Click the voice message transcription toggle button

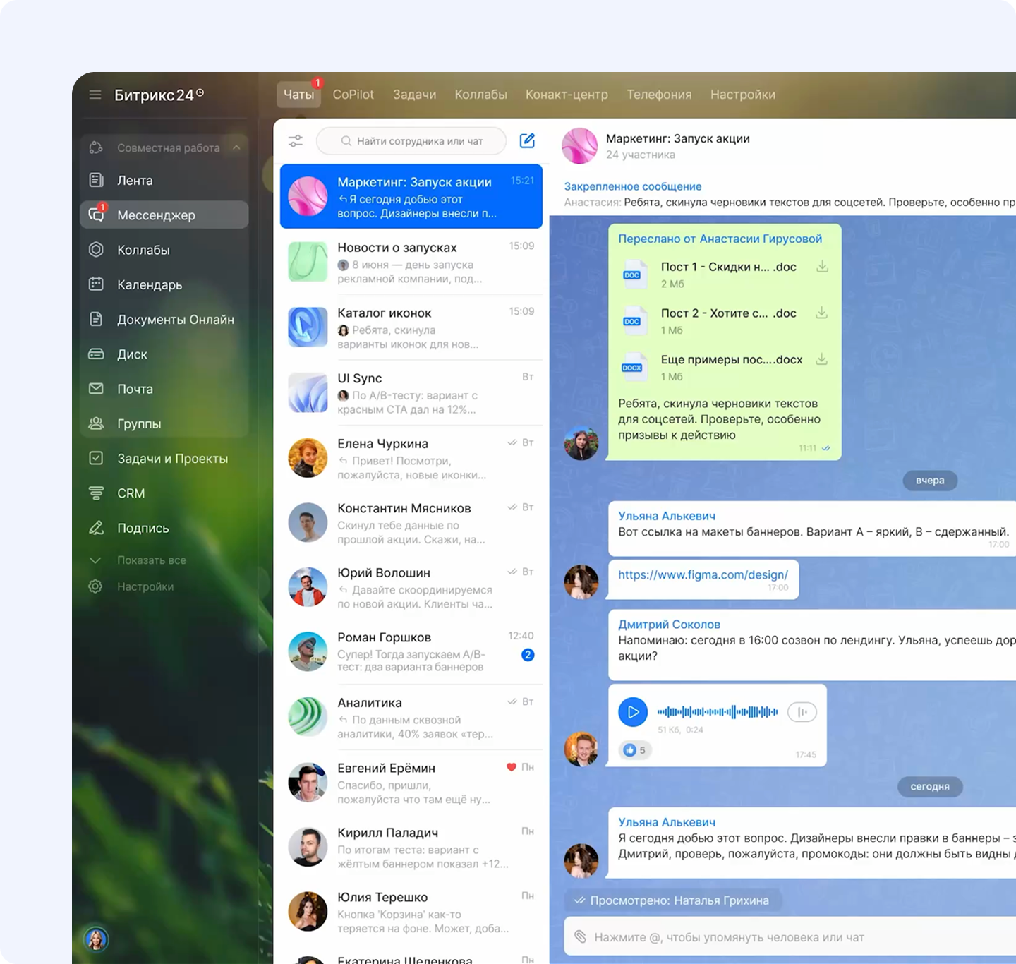tap(802, 712)
